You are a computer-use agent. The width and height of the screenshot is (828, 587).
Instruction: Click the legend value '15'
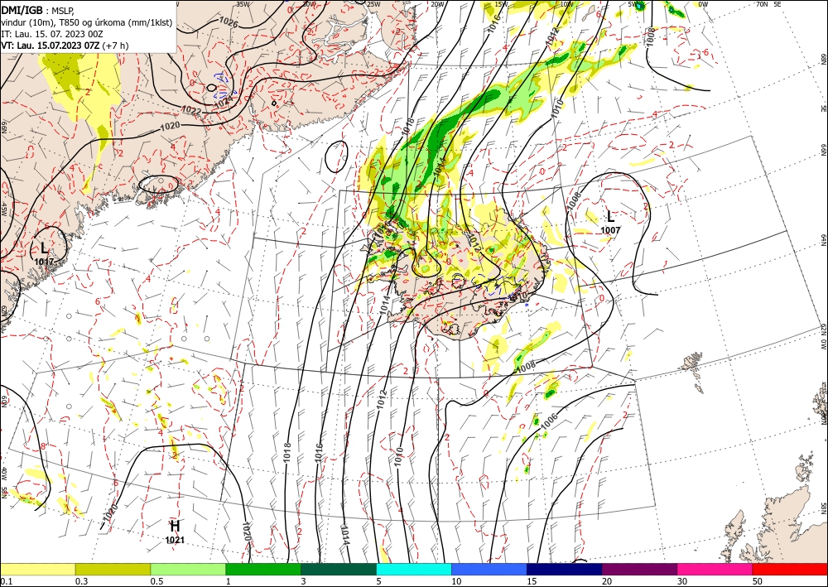(x=532, y=581)
